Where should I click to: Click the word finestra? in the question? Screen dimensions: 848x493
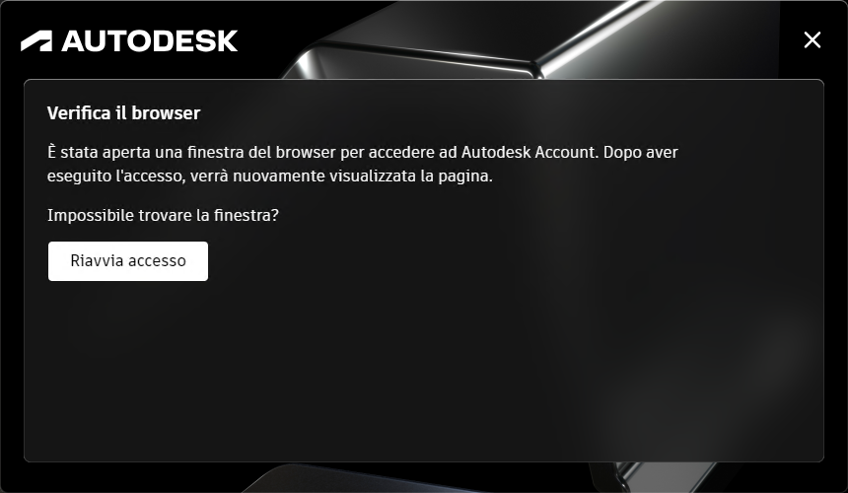point(247,215)
